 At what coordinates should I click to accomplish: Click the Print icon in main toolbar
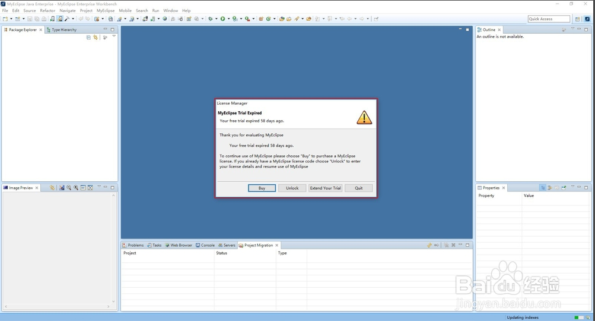[x=44, y=19]
